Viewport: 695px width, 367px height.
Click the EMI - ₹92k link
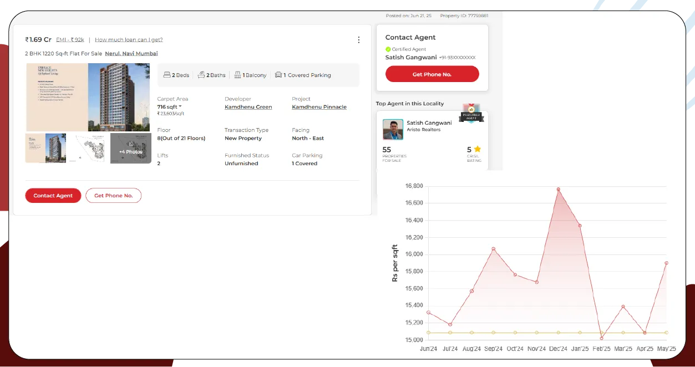click(x=70, y=40)
